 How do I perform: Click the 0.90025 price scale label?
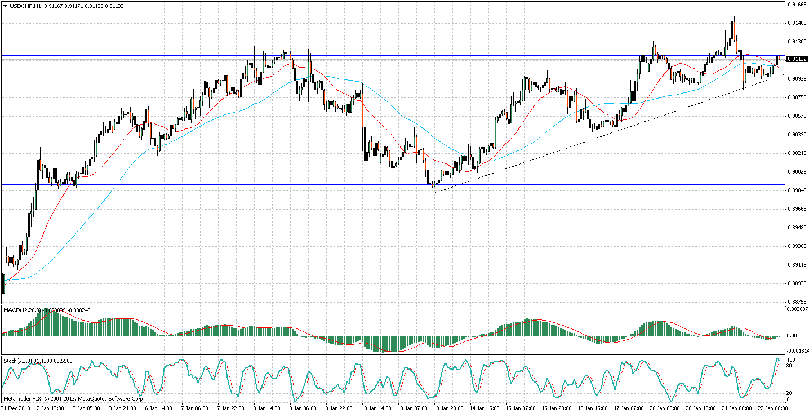click(x=797, y=171)
